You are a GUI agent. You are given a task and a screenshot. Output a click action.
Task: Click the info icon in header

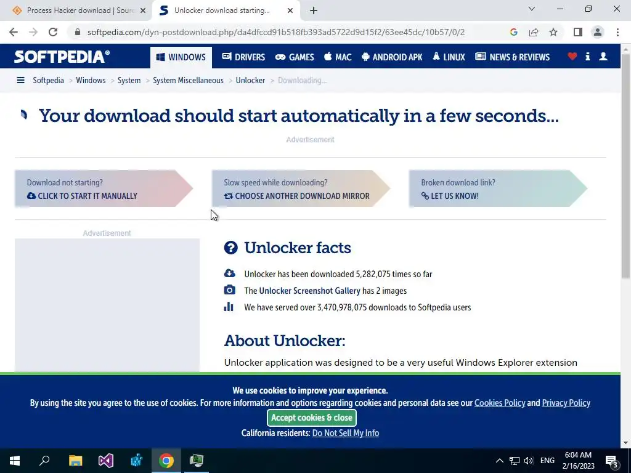(587, 57)
